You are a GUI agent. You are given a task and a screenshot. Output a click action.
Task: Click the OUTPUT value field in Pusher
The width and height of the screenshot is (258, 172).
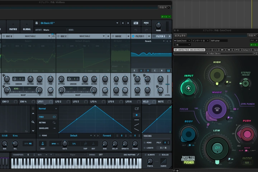click(247, 162)
